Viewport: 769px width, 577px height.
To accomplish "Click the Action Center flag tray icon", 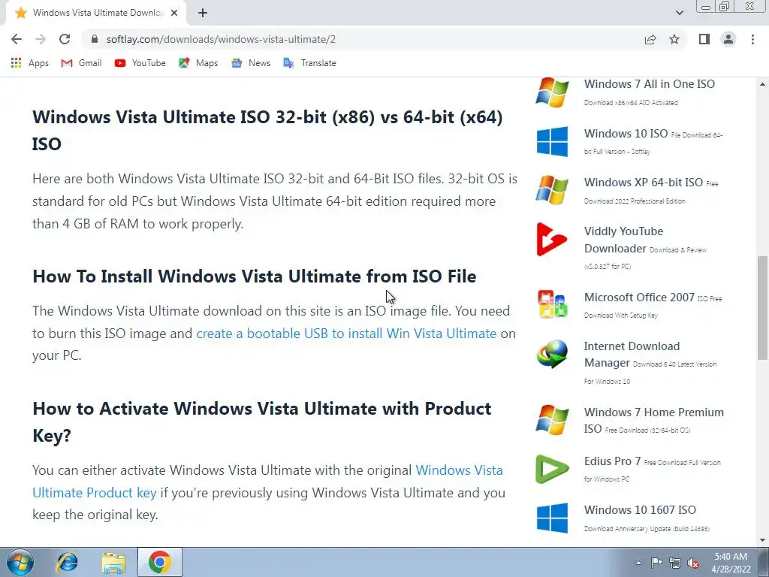I will click(656, 563).
